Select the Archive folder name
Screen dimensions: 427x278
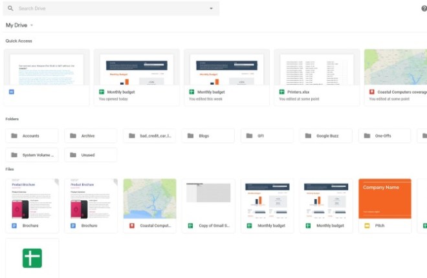click(88, 136)
